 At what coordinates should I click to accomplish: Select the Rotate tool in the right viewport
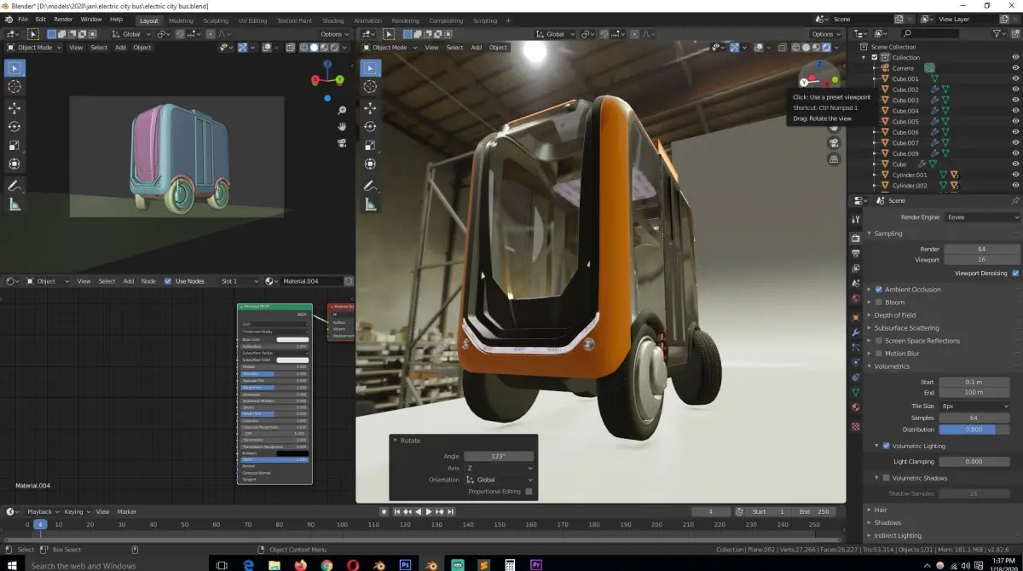[371, 126]
